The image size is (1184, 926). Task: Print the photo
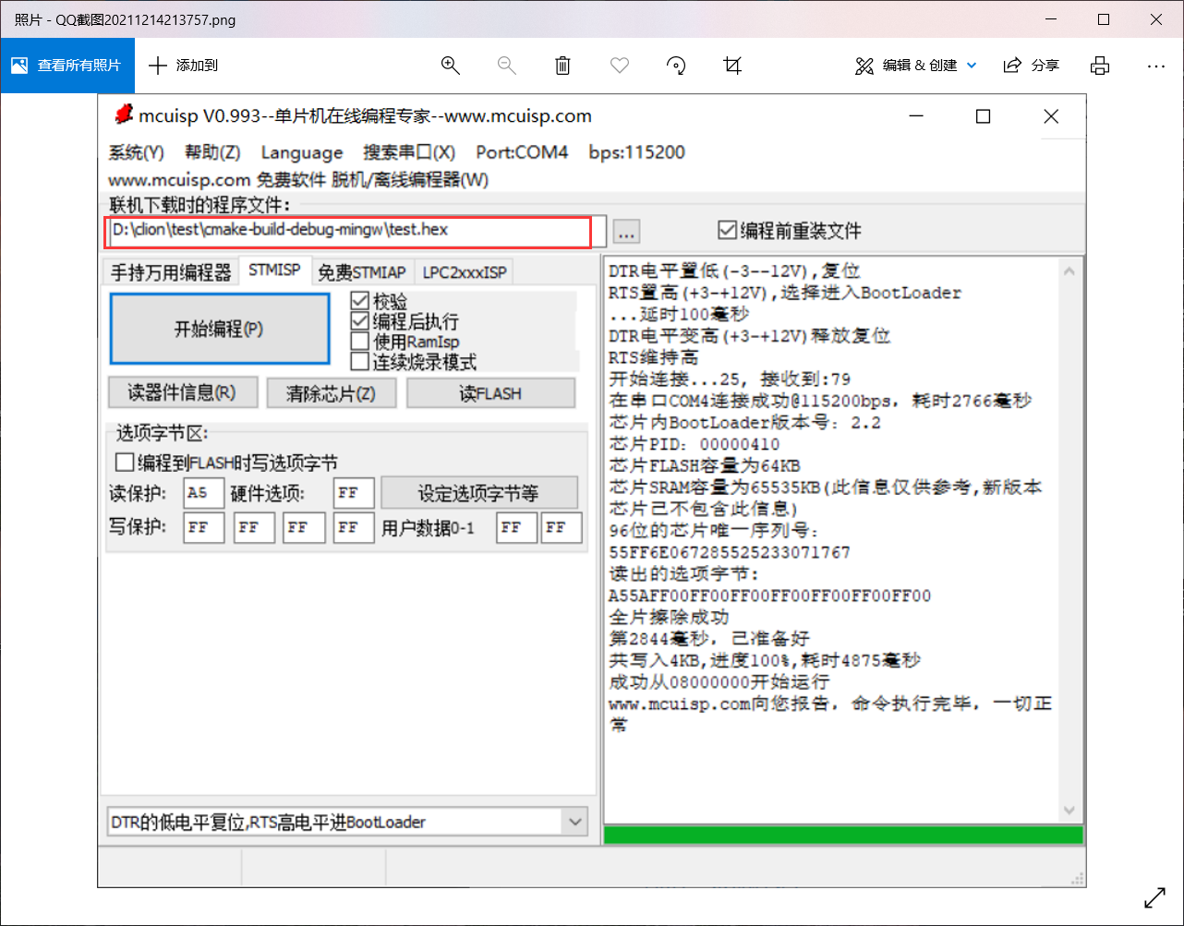point(1099,65)
